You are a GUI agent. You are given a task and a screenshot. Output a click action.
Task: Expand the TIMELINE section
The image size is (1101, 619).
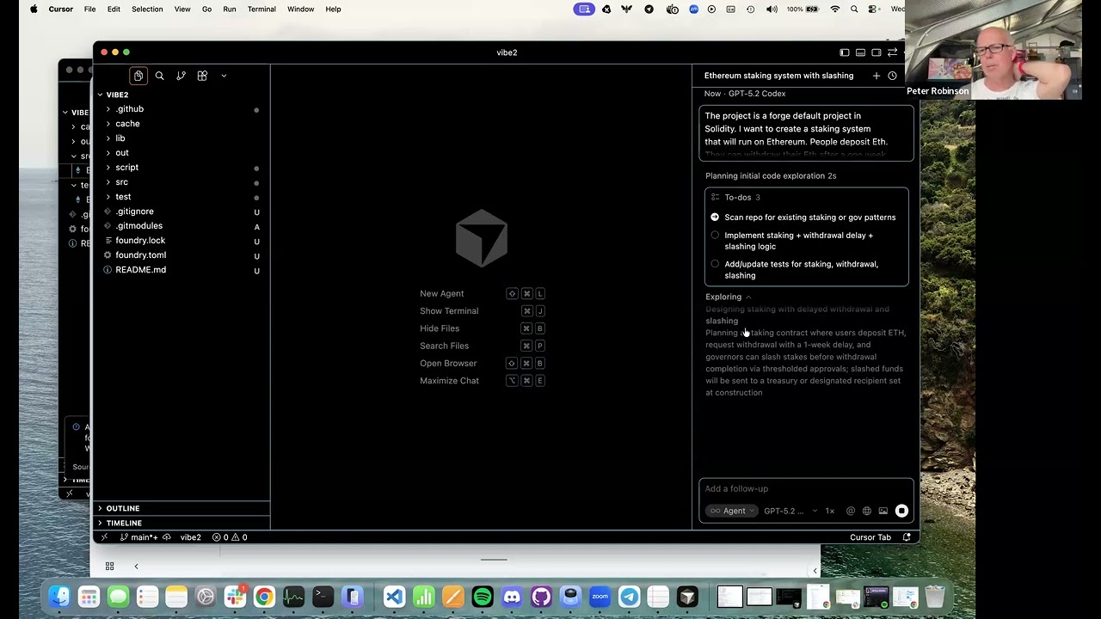(123, 523)
